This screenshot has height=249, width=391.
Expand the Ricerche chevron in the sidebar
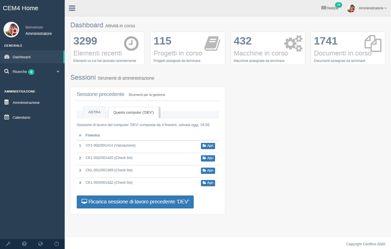click(x=57, y=71)
